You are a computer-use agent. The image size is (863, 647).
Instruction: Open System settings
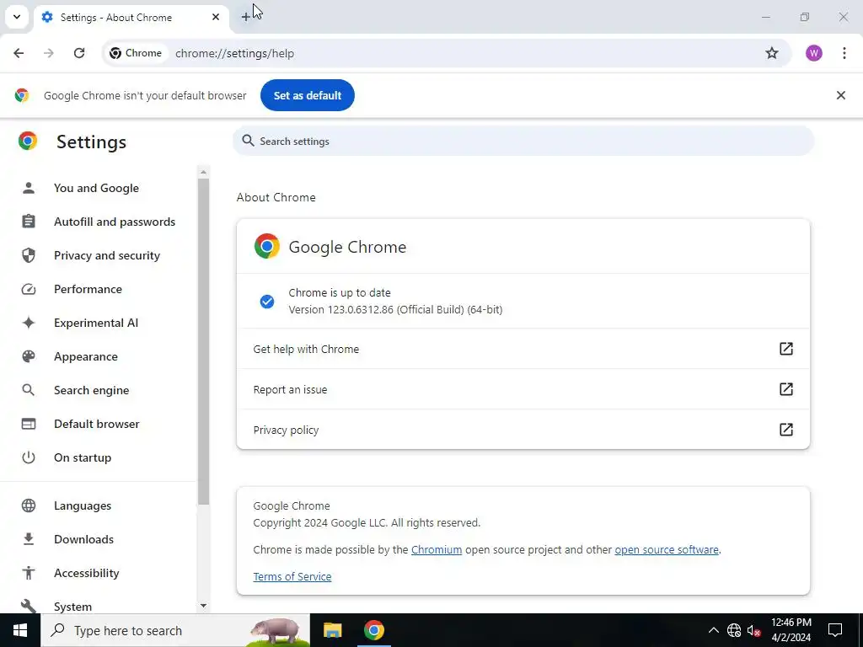click(x=72, y=607)
